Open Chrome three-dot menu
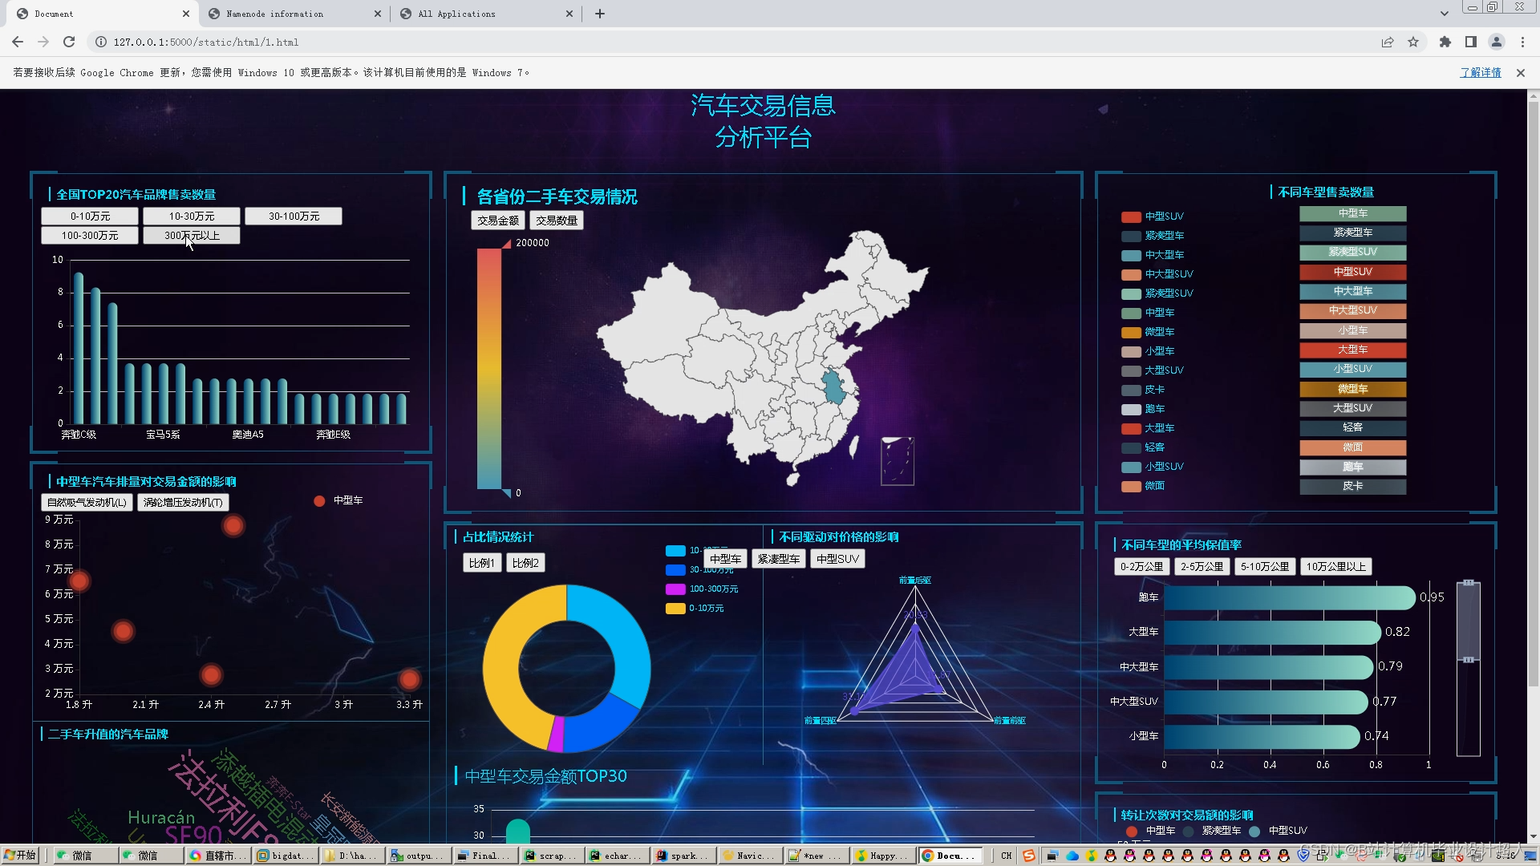This screenshot has width=1540, height=866. [1522, 42]
